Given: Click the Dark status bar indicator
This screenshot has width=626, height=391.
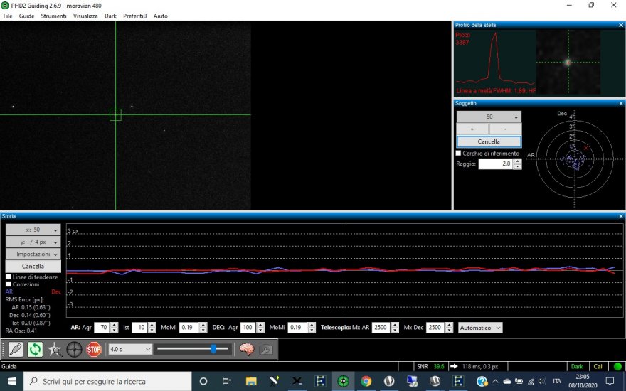Looking at the screenshot, I should click(577, 366).
